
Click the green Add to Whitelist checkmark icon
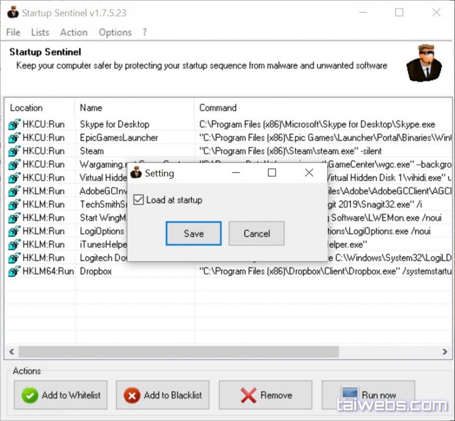click(30, 395)
